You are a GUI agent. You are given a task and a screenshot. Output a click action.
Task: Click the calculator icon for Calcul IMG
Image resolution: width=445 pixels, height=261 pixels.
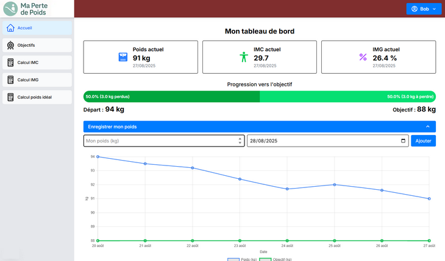click(x=10, y=80)
